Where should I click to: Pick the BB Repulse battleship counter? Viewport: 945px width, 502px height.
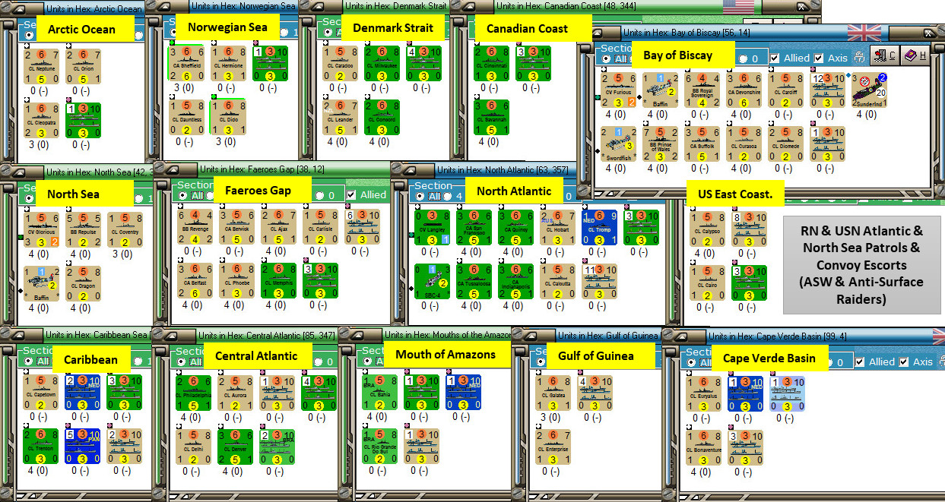pyautogui.click(x=82, y=230)
